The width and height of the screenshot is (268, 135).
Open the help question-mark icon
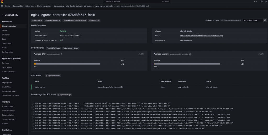coord(261,2)
